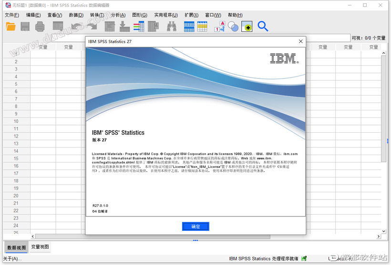Click the Print icon in the toolbar
Viewport: 391px width, 265px height.
point(40,26)
